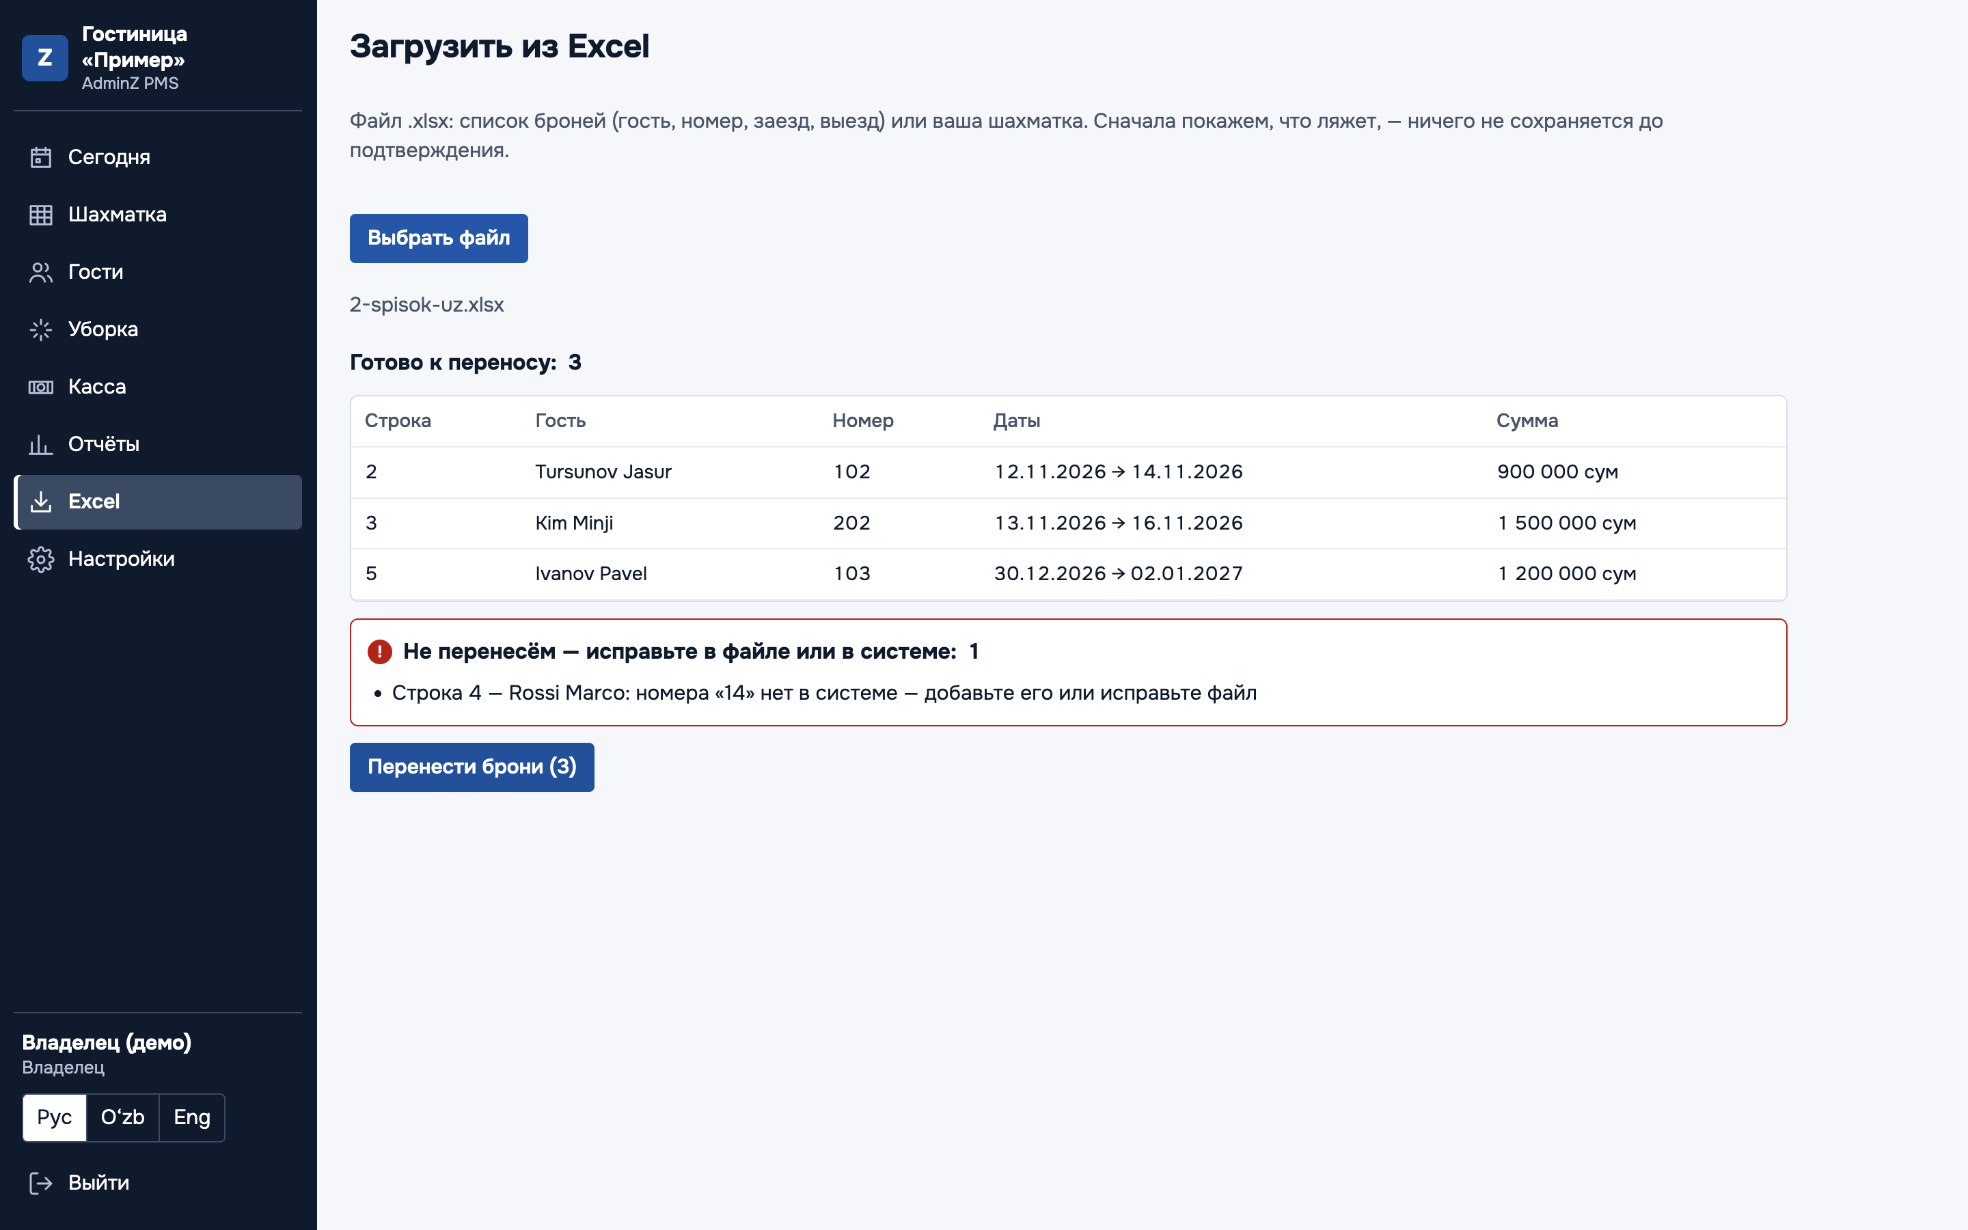Open the Отчёты menu item
1968x1230 pixels.
pyautogui.click(x=158, y=444)
